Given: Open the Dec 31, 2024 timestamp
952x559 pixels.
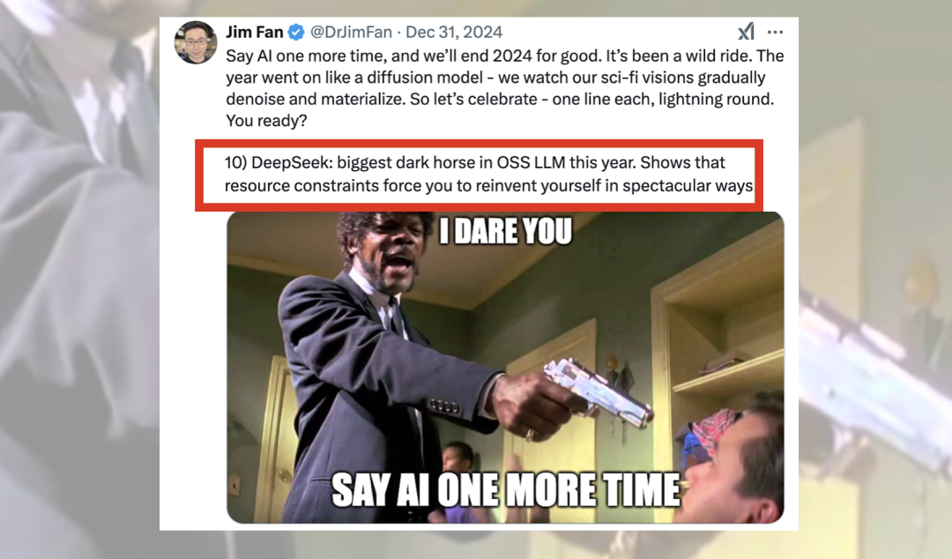Looking at the screenshot, I should tap(454, 32).
